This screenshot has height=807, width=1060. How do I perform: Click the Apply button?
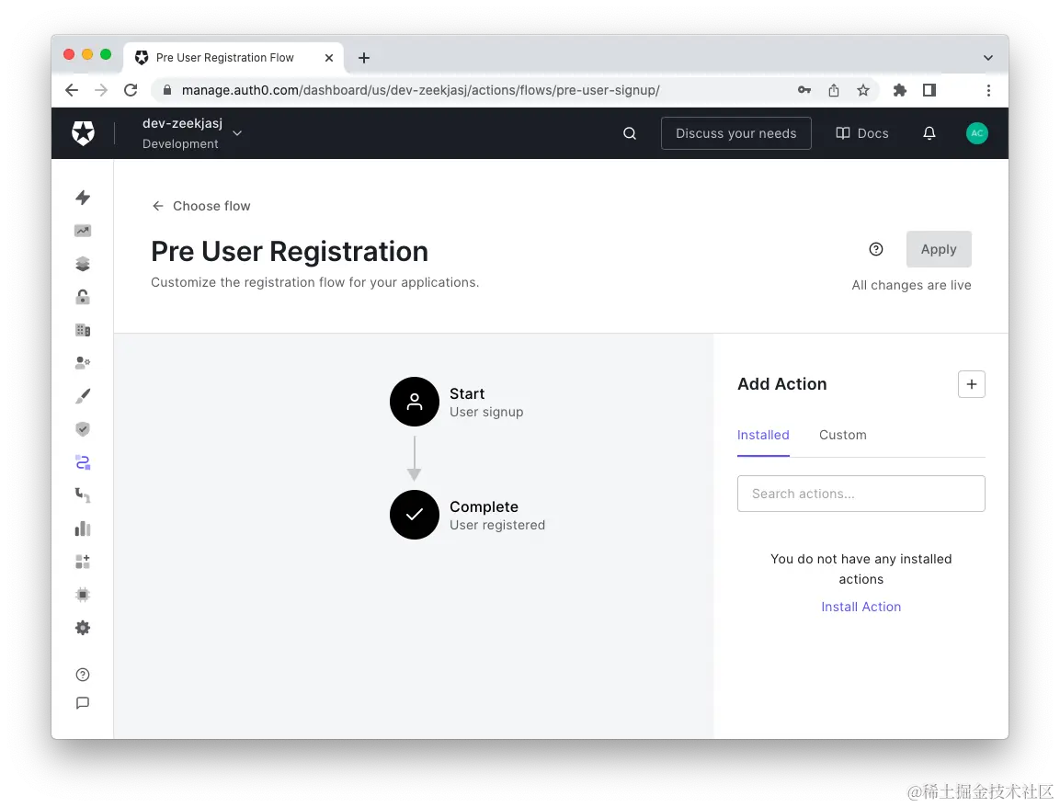coord(938,249)
